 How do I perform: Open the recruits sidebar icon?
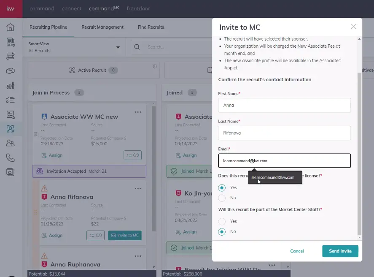[10, 129]
